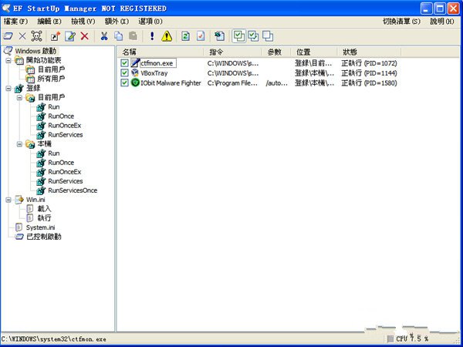Uncheck the ctfmon.exe startup entry checkbox

[124, 62]
